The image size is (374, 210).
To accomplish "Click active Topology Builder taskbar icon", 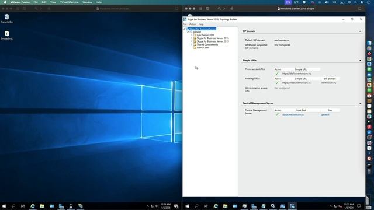I will click(x=292, y=206).
